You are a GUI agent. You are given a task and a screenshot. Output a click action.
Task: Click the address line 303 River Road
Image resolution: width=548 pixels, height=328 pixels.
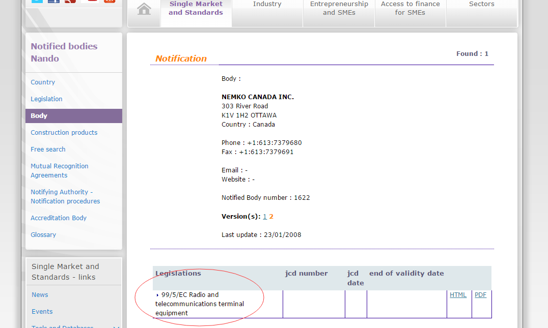[x=244, y=106]
